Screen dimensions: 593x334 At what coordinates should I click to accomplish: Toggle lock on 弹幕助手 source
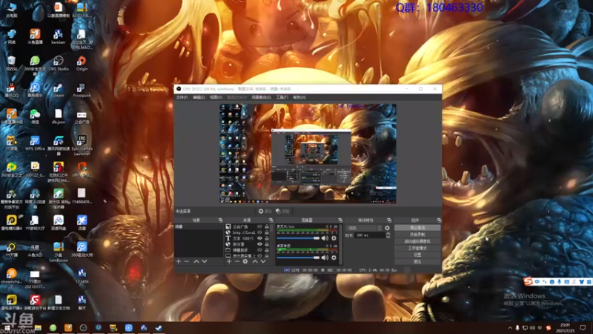point(267,250)
